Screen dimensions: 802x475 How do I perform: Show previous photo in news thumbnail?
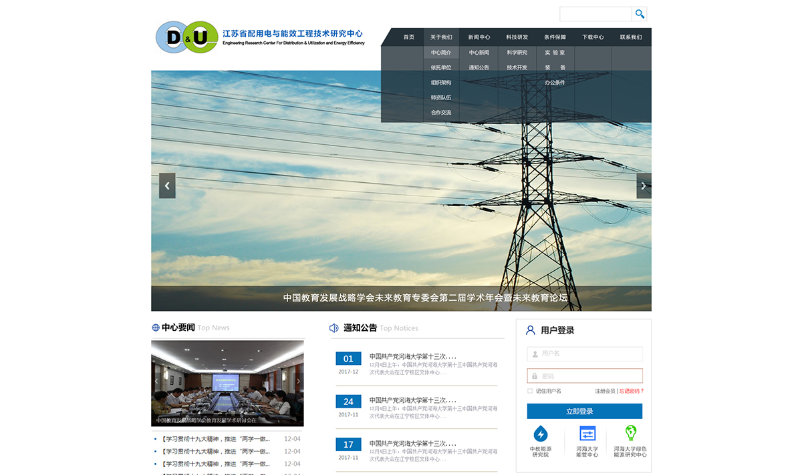coord(157,382)
